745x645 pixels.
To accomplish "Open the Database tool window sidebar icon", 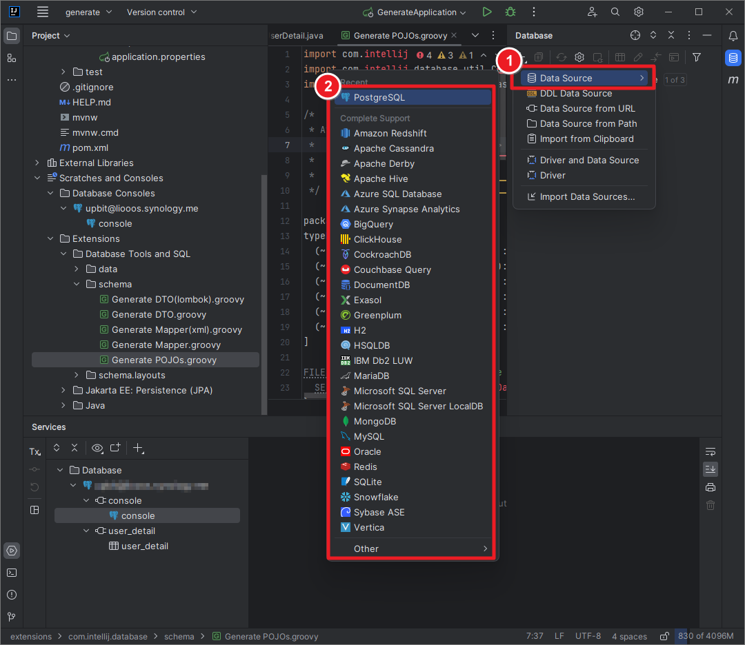I will [733, 58].
